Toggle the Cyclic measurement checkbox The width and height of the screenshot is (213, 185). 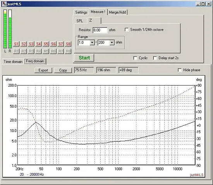coord(135,58)
